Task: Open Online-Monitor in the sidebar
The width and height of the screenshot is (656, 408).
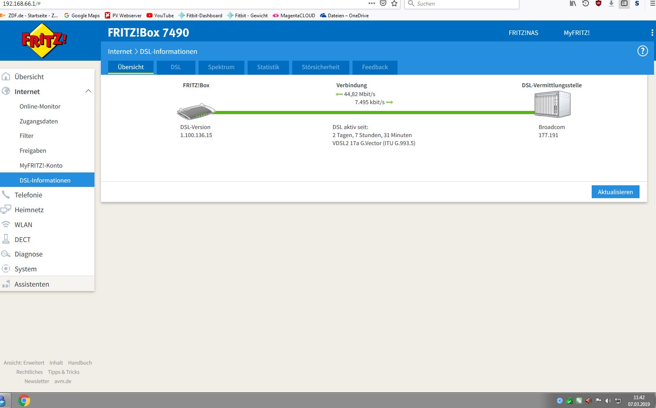Action: 40,107
